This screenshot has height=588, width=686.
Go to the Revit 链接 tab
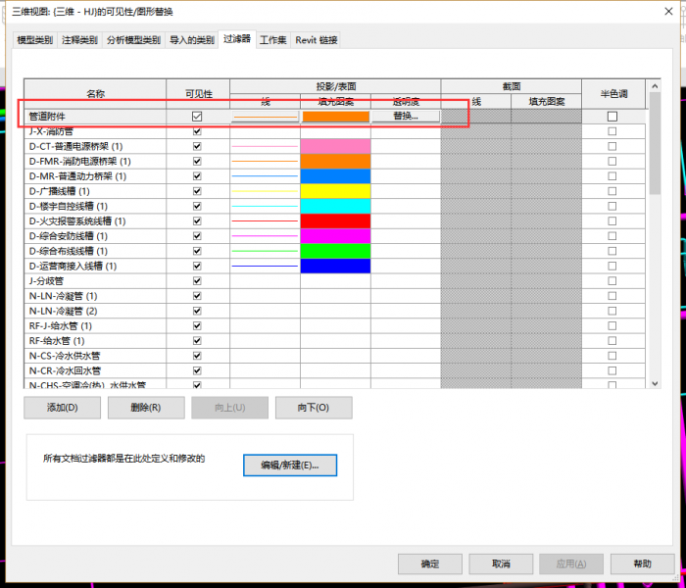[x=317, y=40]
